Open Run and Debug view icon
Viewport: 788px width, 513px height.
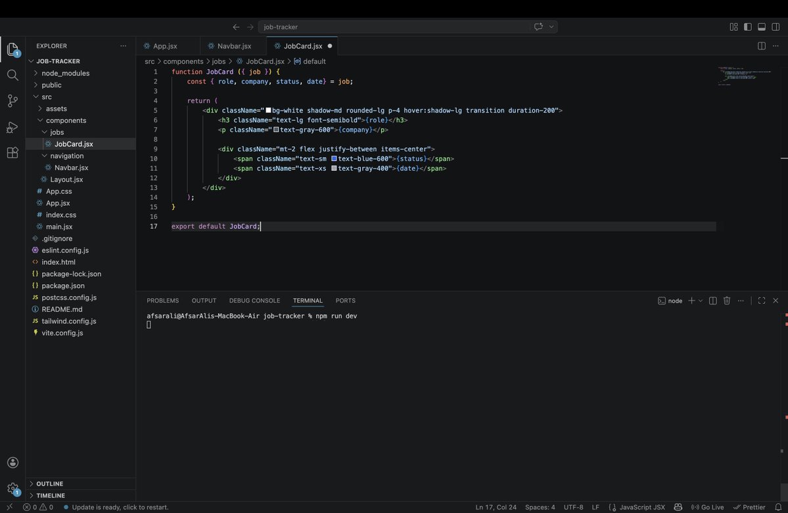pos(12,127)
